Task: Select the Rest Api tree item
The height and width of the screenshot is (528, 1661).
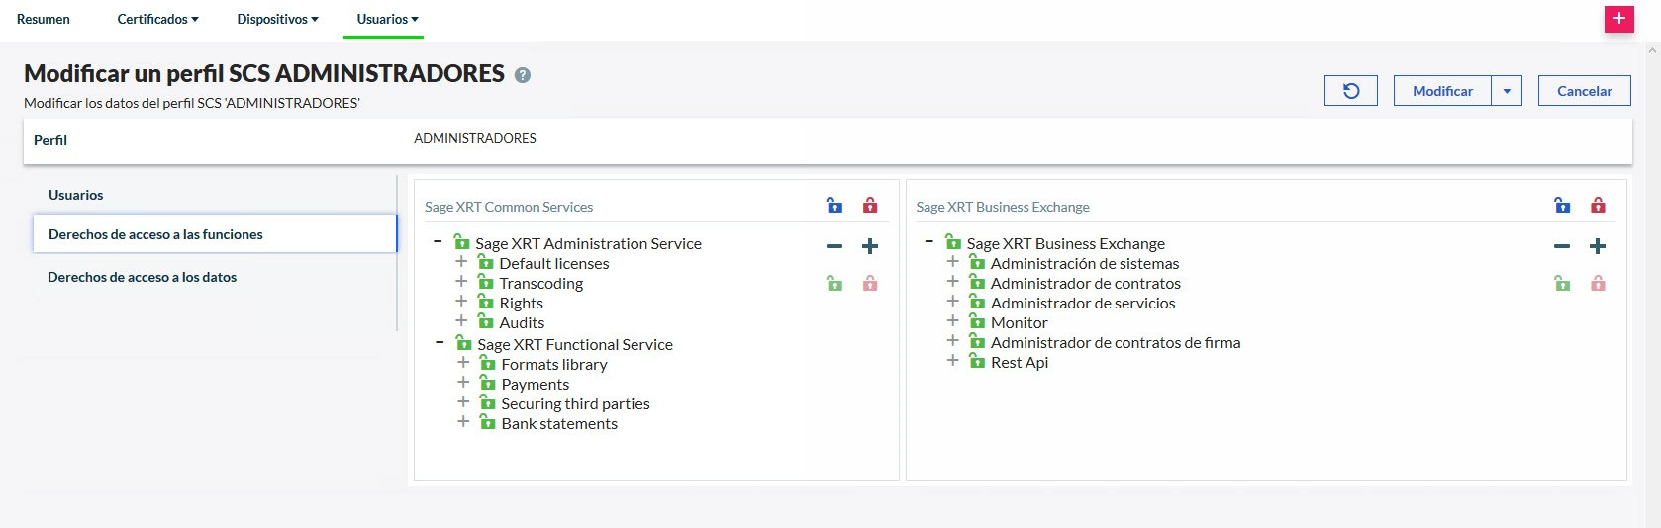Action: (1019, 362)
